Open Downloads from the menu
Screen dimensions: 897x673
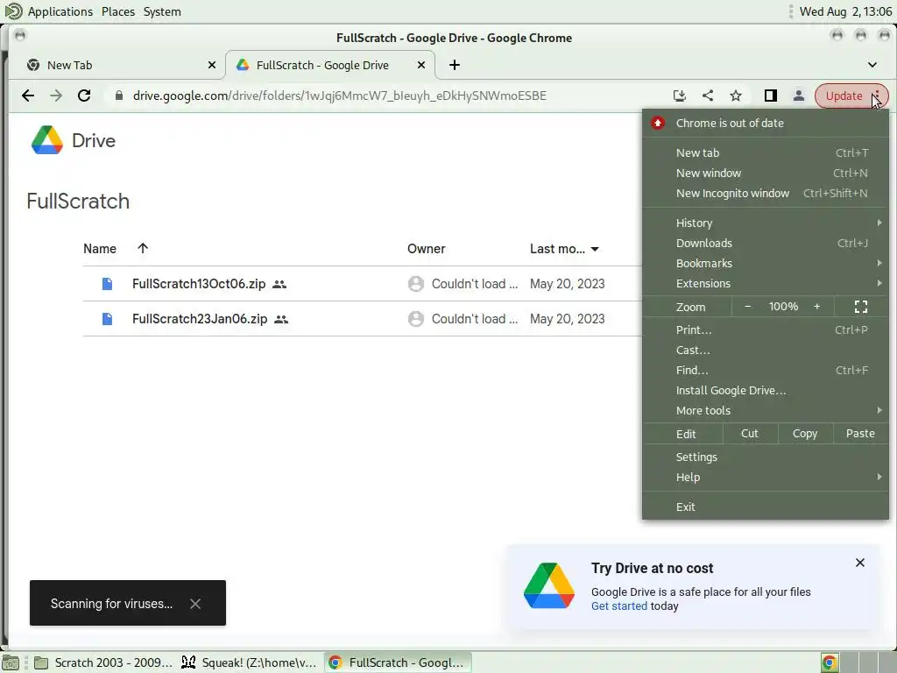click(766, 244)
